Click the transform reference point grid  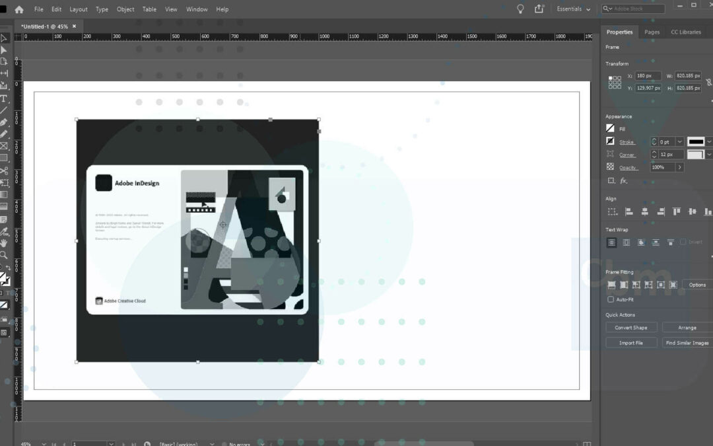(x=615, y=82)
